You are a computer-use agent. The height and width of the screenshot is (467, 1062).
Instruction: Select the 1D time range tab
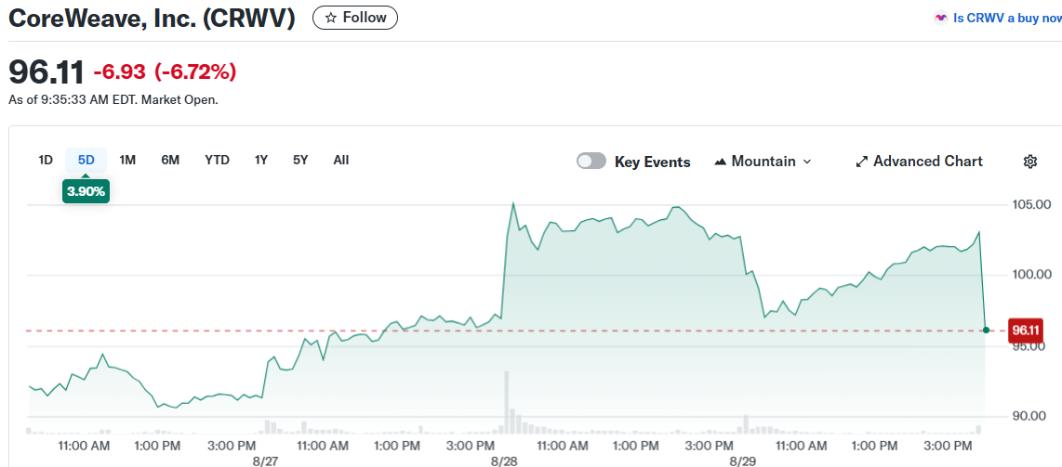(46, 161)
